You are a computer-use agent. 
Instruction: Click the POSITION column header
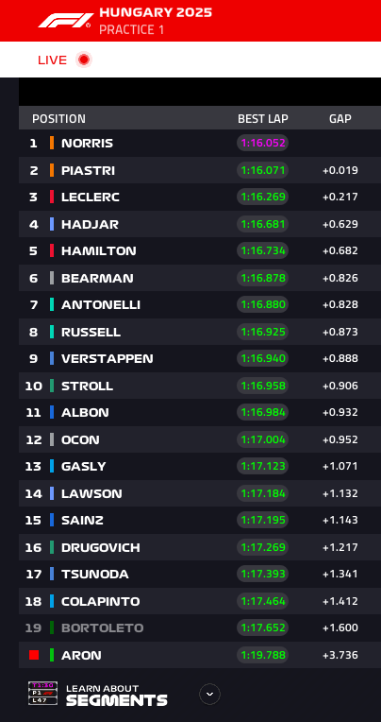(x=58, y=119)
